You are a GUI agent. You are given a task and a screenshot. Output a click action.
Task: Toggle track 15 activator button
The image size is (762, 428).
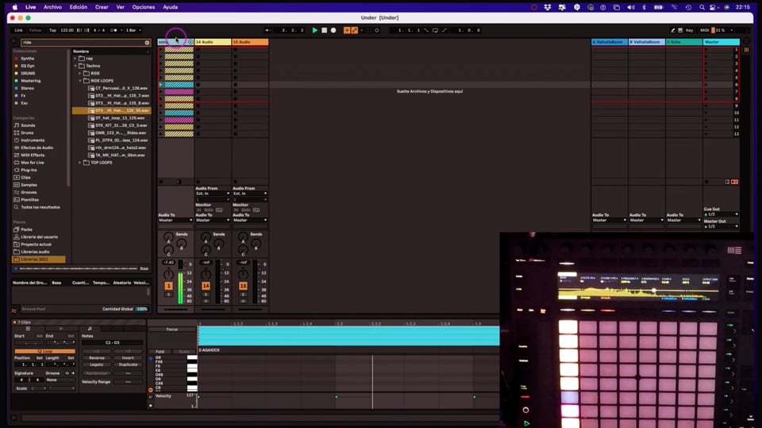[243, 286]
